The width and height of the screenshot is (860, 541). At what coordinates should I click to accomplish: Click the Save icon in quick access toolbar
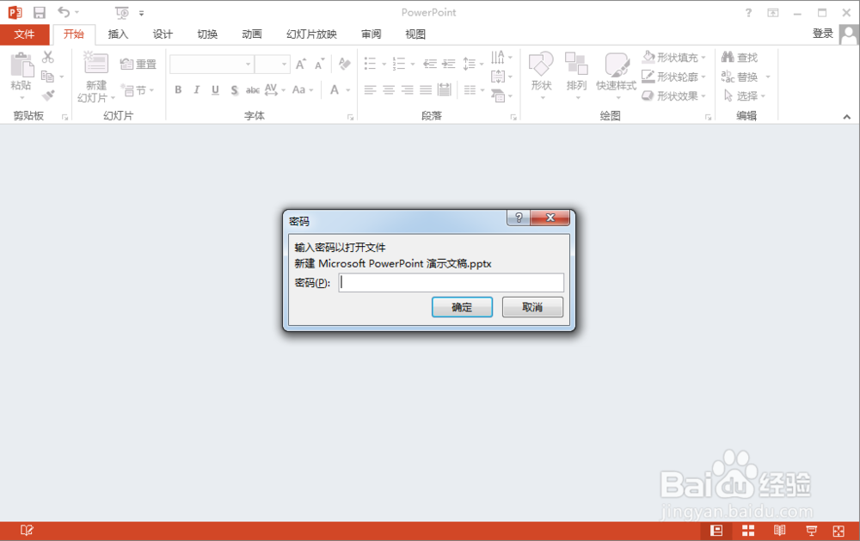[40, 13]
